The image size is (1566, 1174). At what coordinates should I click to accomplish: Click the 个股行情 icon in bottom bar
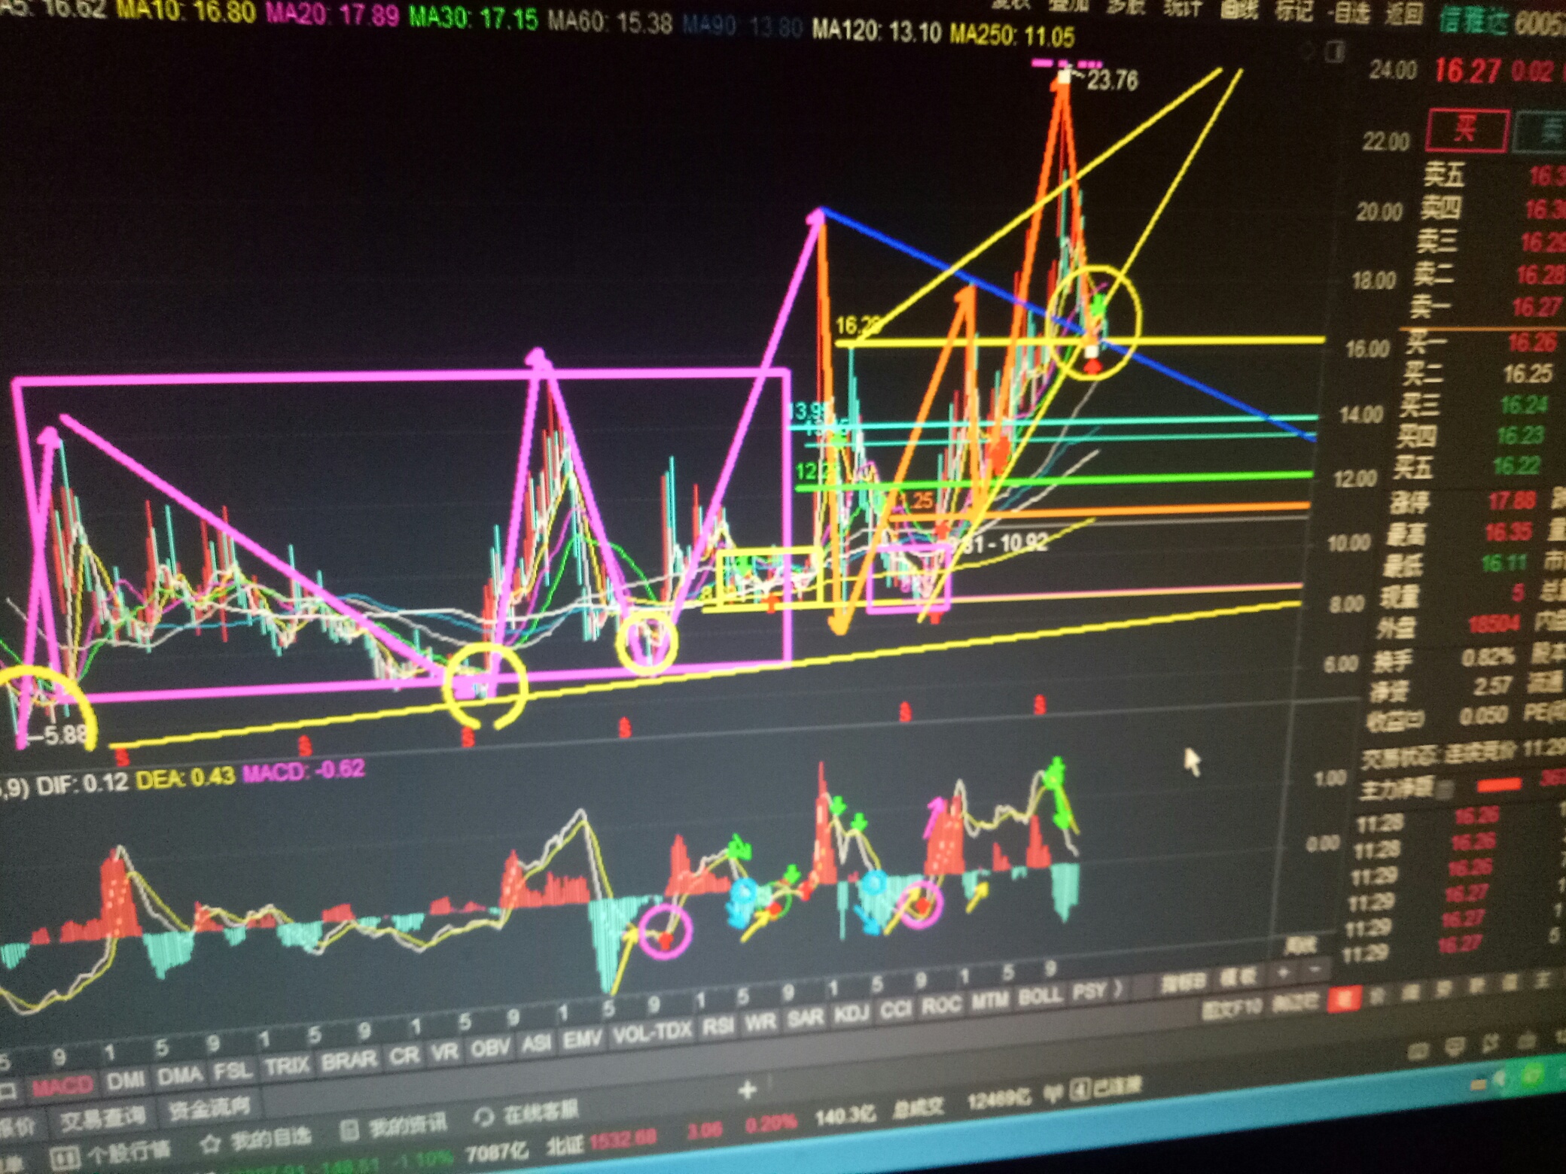click(66, 1157)
